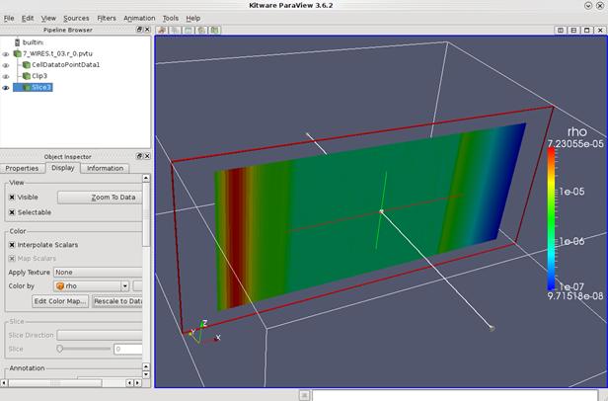Click the orientation axes widget in the 3D view
Viewport: 608px width, 401px height.
coord(202,333)
